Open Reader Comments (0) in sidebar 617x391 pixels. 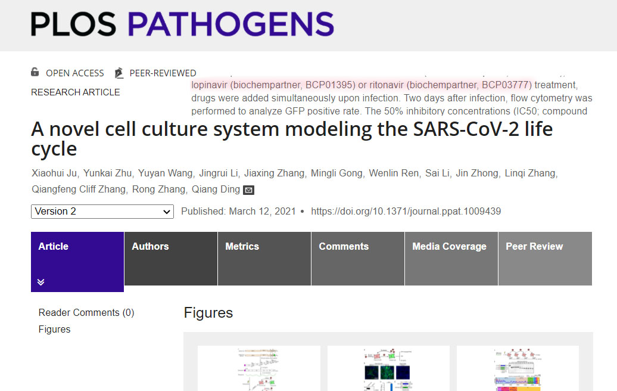coord(86,313)
